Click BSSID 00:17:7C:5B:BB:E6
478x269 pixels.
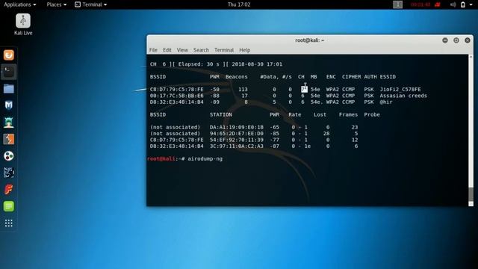coord(176,96)
